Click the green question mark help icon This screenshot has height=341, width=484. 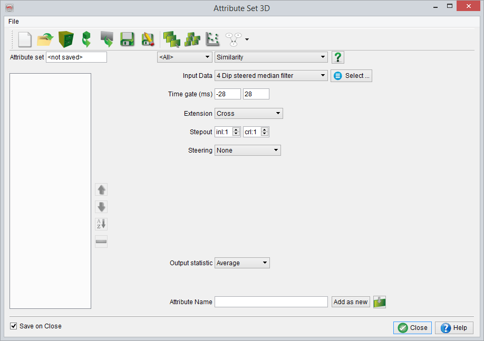[x=338, y=57]
